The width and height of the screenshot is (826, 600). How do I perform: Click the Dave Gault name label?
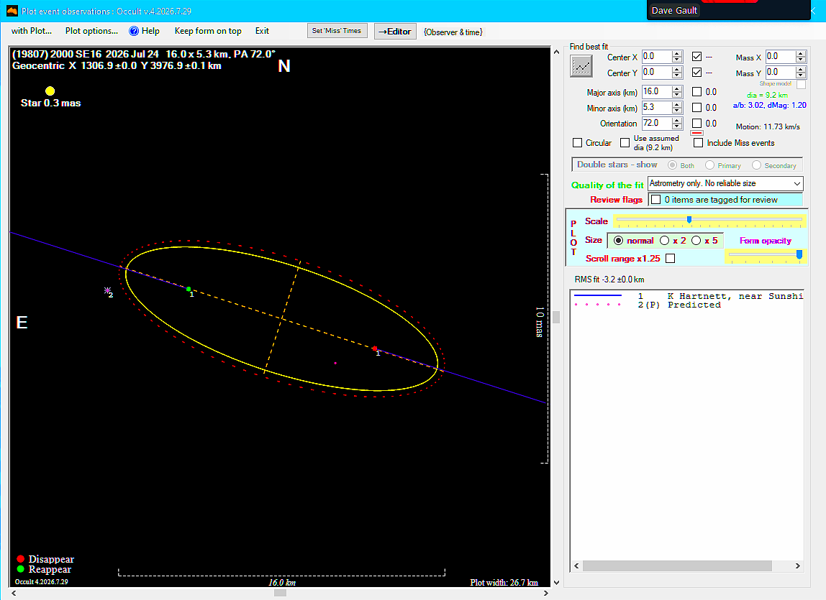pos(674,11)
